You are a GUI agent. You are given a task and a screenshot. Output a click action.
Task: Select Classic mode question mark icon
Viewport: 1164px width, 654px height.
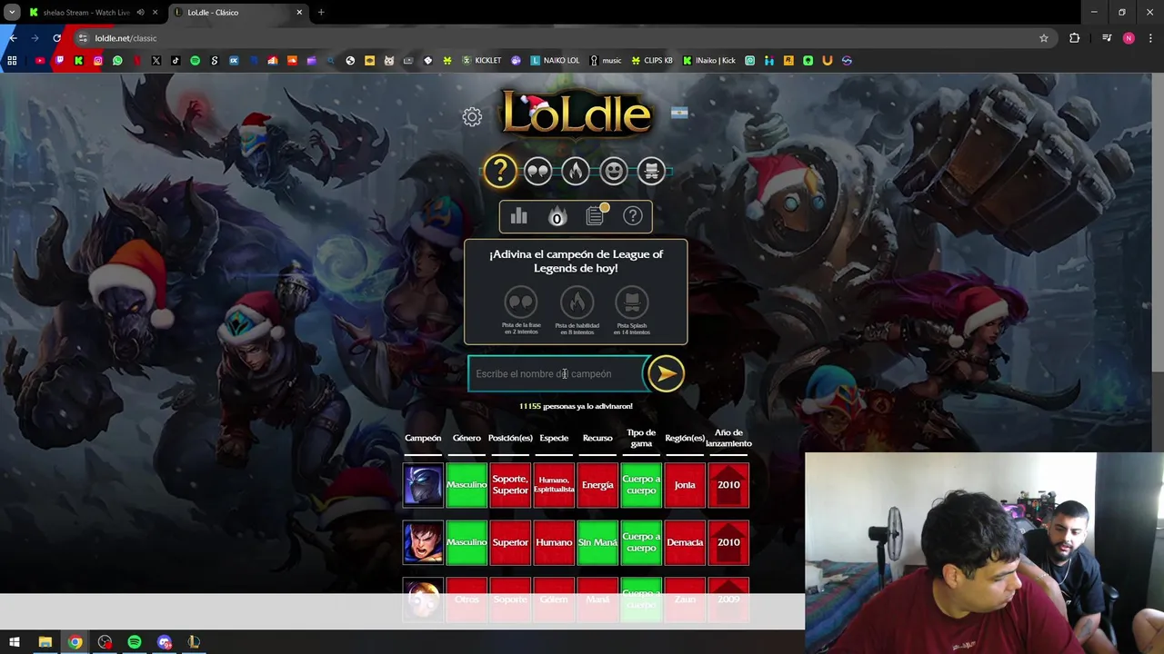499,171
